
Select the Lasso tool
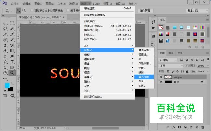coord(5,28)
